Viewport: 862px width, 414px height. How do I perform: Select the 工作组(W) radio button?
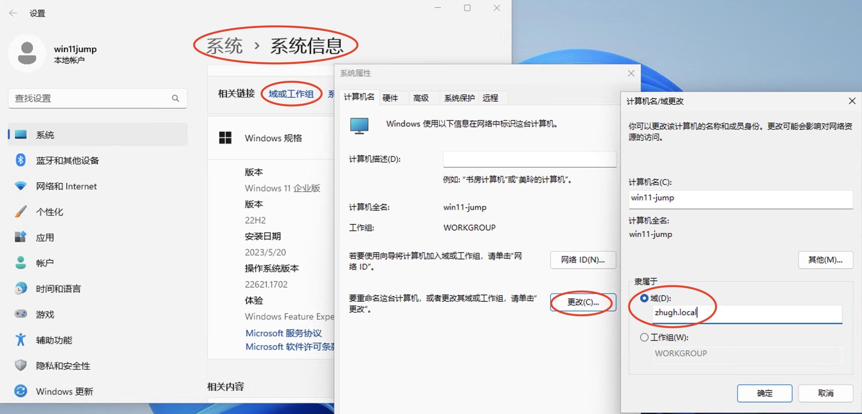coord(644,337)
